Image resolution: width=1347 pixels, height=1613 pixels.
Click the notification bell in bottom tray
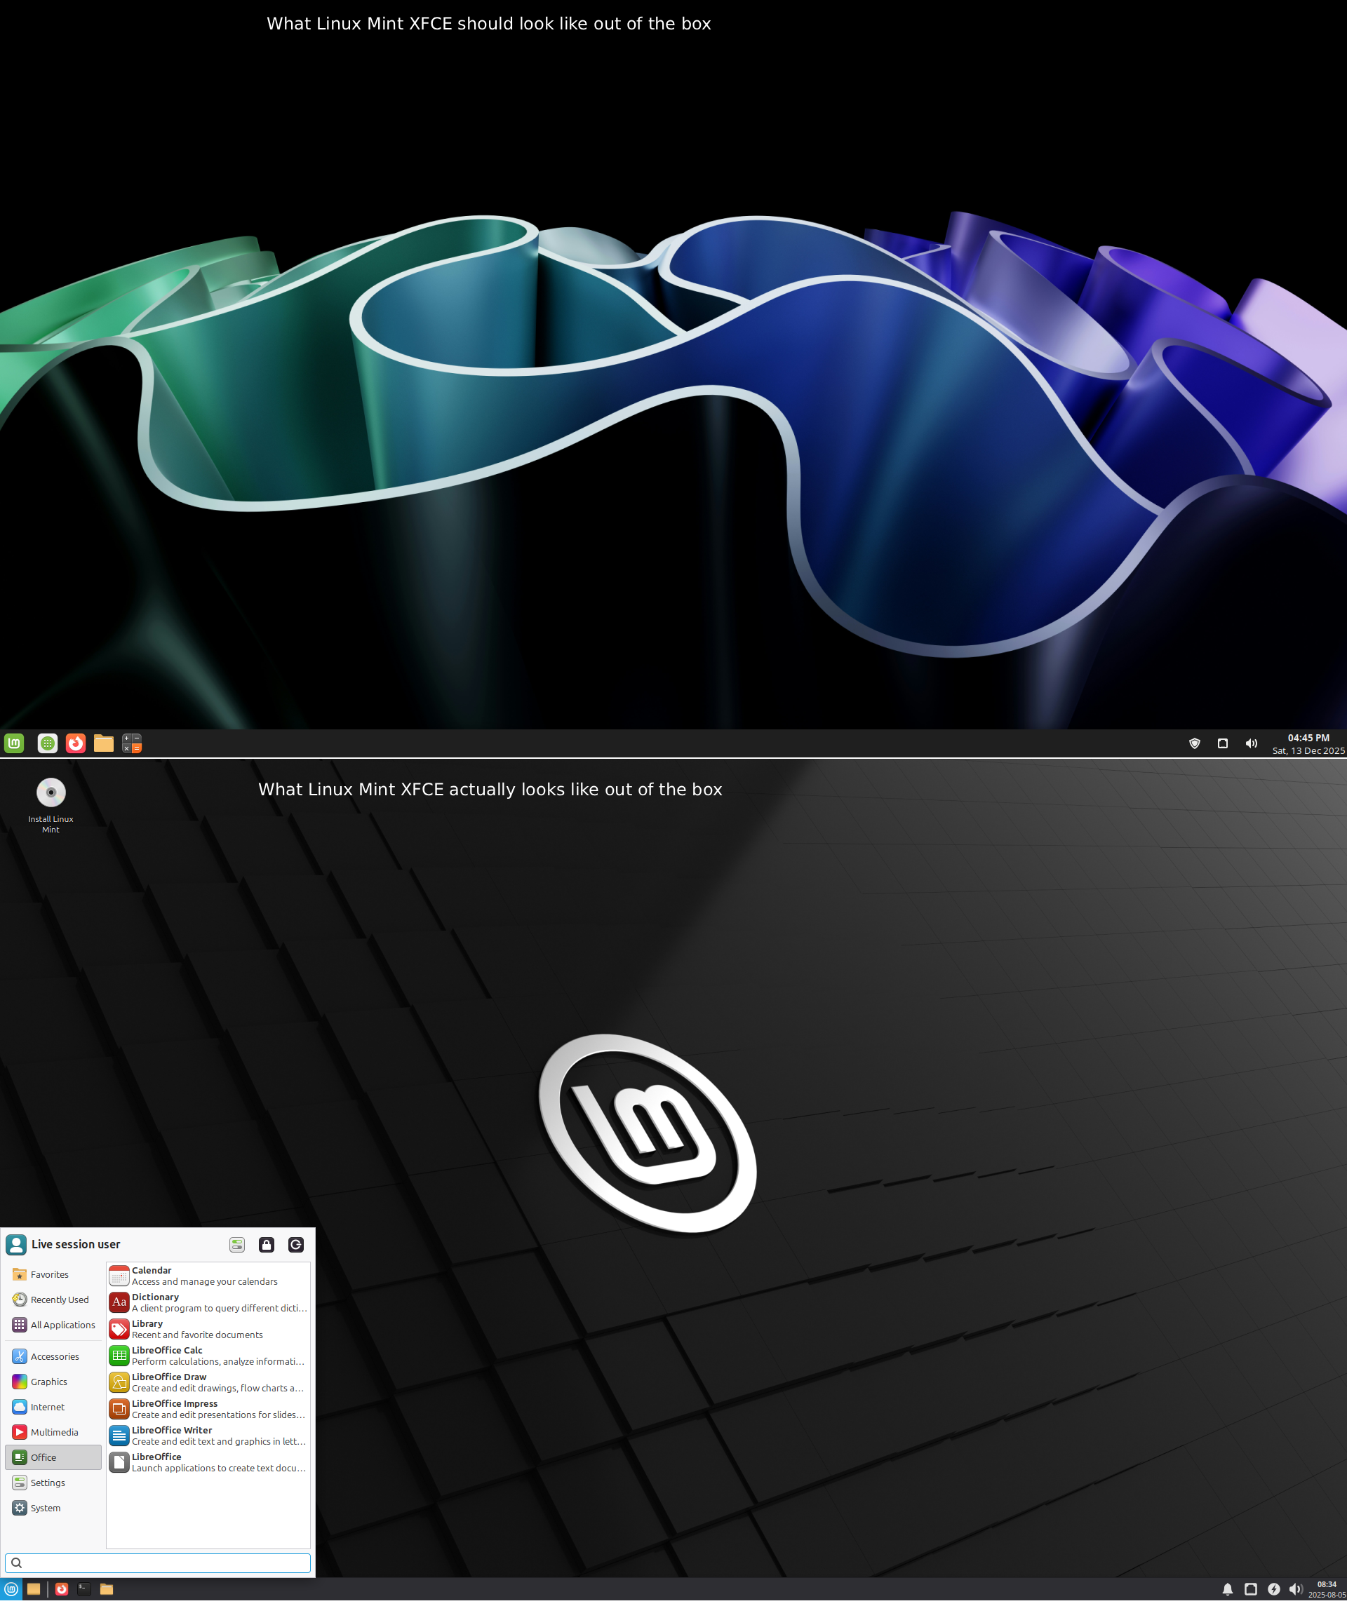(x=1227, y=1589)
